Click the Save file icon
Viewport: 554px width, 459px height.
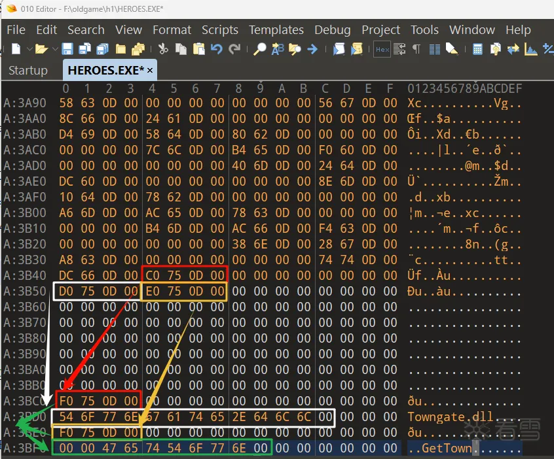(67, 49)
